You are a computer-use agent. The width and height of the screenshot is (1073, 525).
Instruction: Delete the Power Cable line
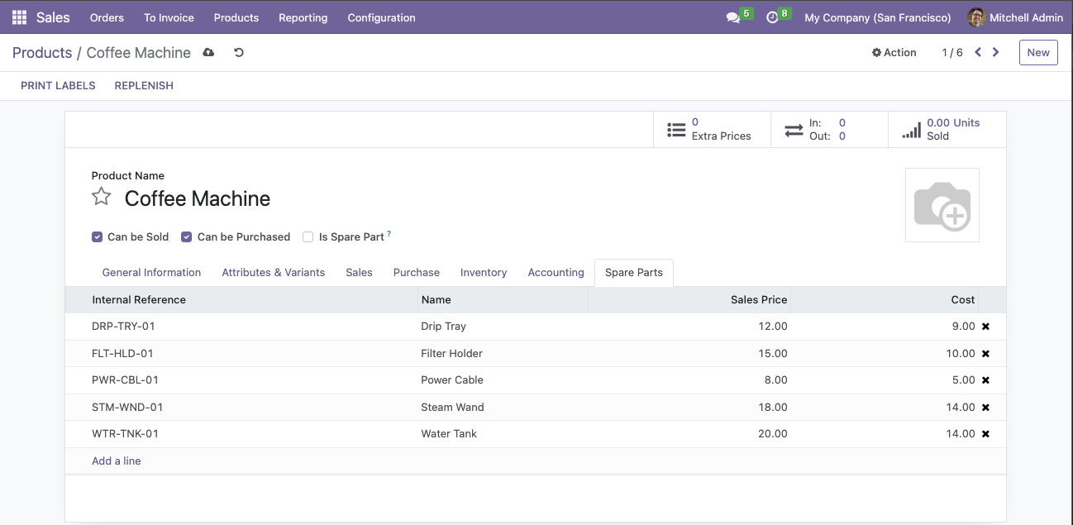tap(985, 380)
